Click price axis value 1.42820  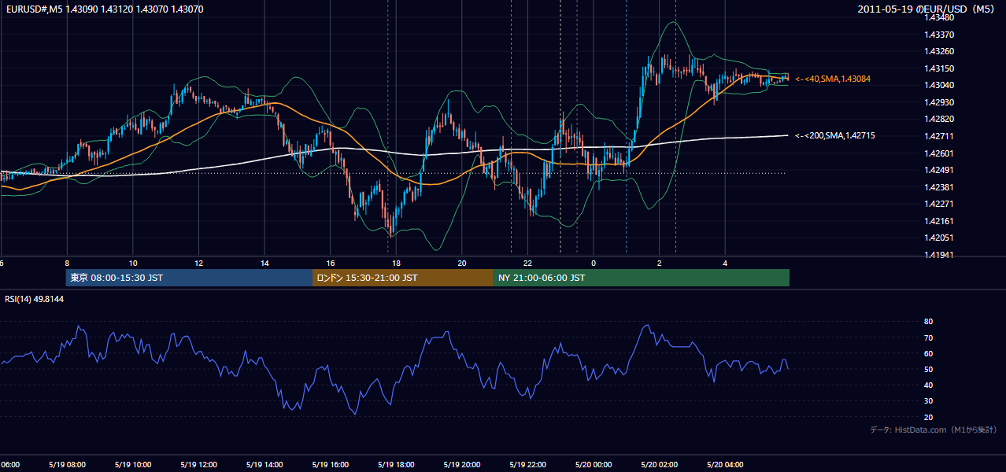[938, 119]
